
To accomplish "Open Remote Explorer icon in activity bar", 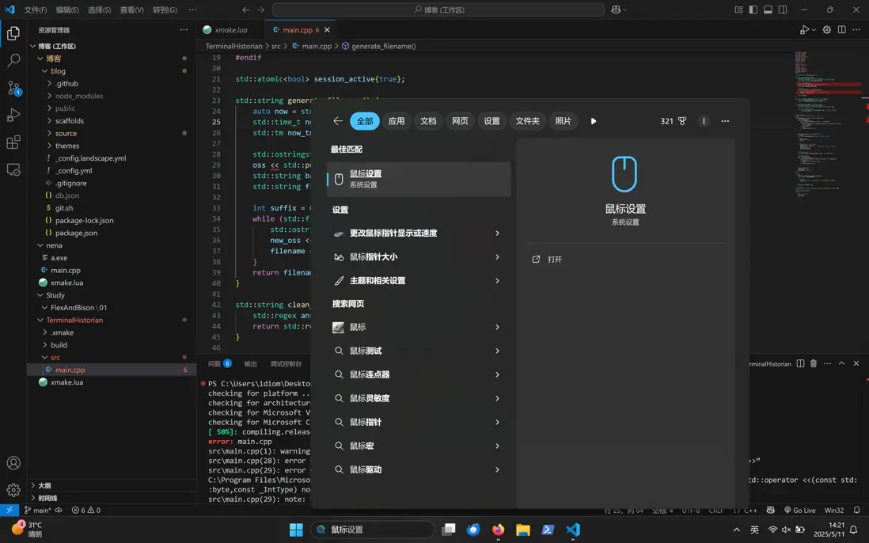I will (13, 169).
